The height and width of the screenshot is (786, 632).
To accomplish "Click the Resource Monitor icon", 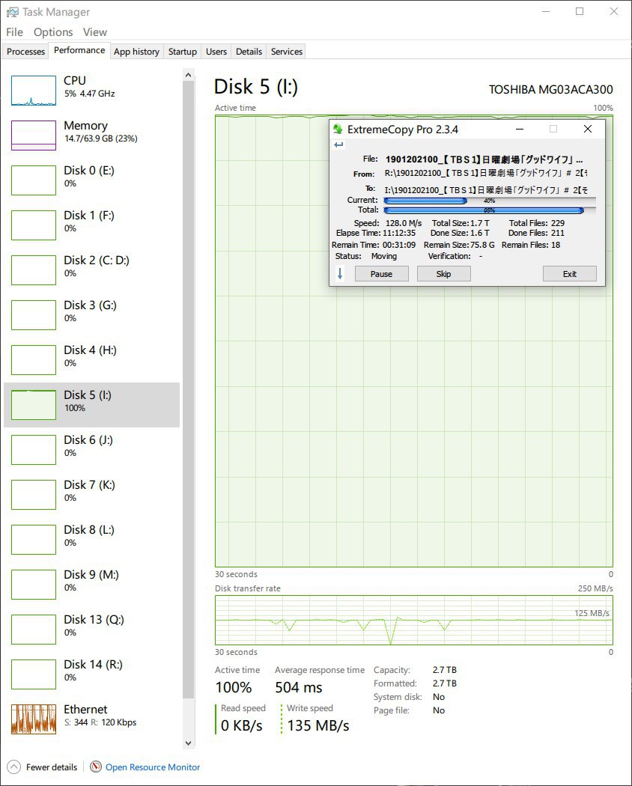I will point(96,767).
